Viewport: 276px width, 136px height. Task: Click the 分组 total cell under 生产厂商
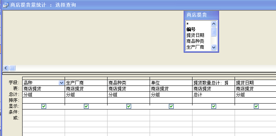86,95
